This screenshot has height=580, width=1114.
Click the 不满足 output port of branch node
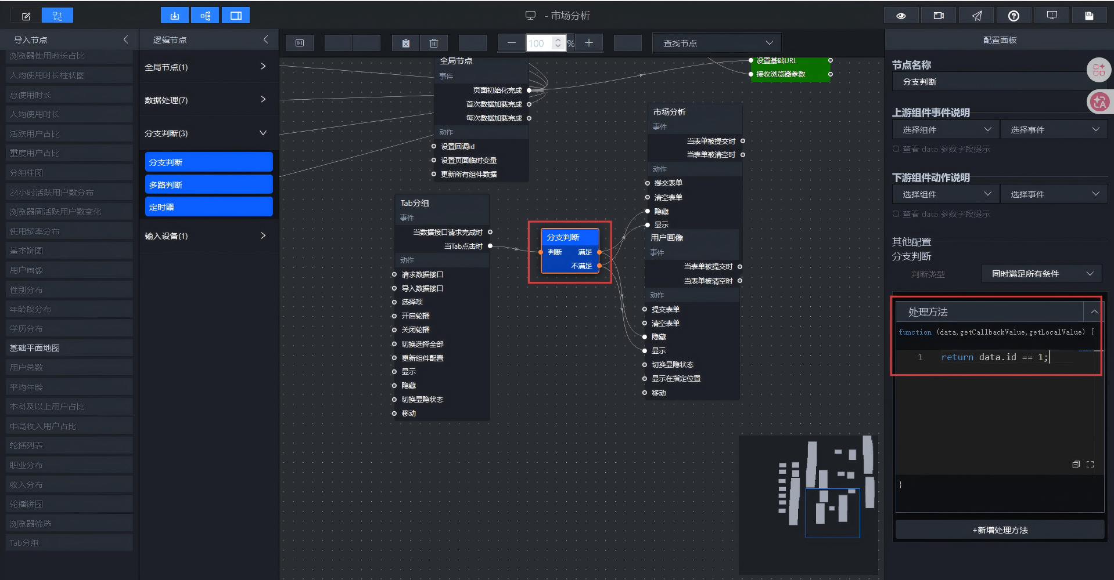click(599, 266)
